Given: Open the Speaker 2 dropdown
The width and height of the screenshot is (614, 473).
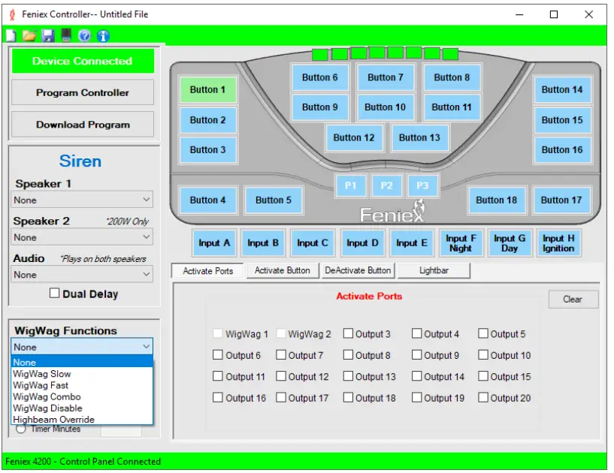Looking at the screenshot, I should (x=82, y=237).
